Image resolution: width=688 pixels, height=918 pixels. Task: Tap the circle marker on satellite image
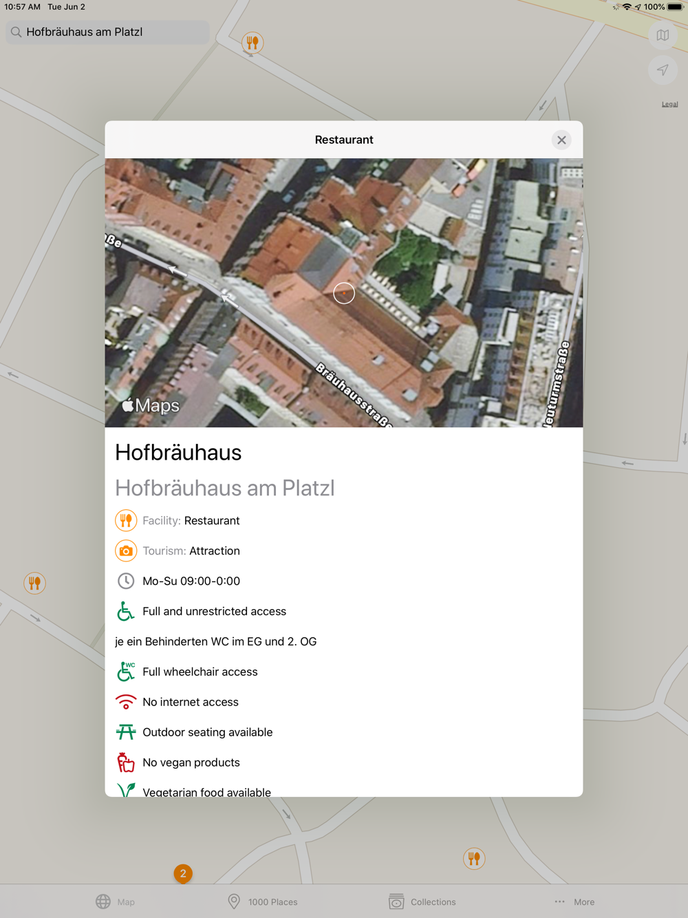[x=344, y=293]
